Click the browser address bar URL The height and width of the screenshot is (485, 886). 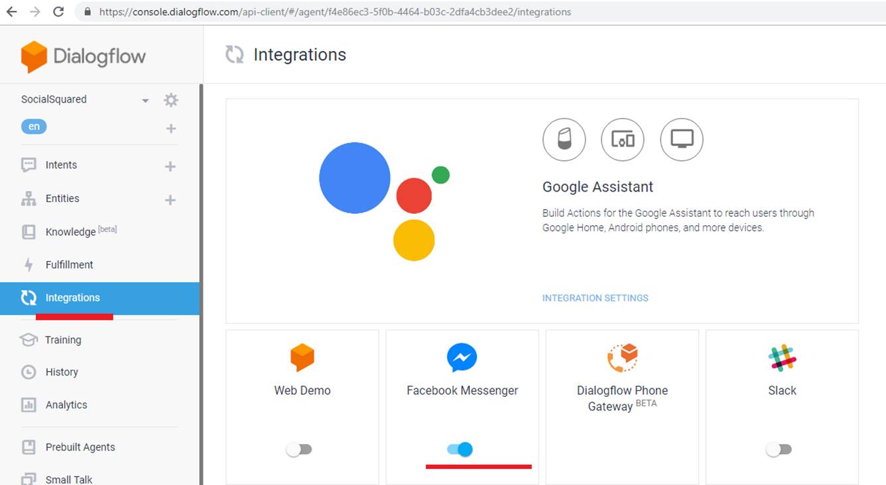[x=335, y=12]
